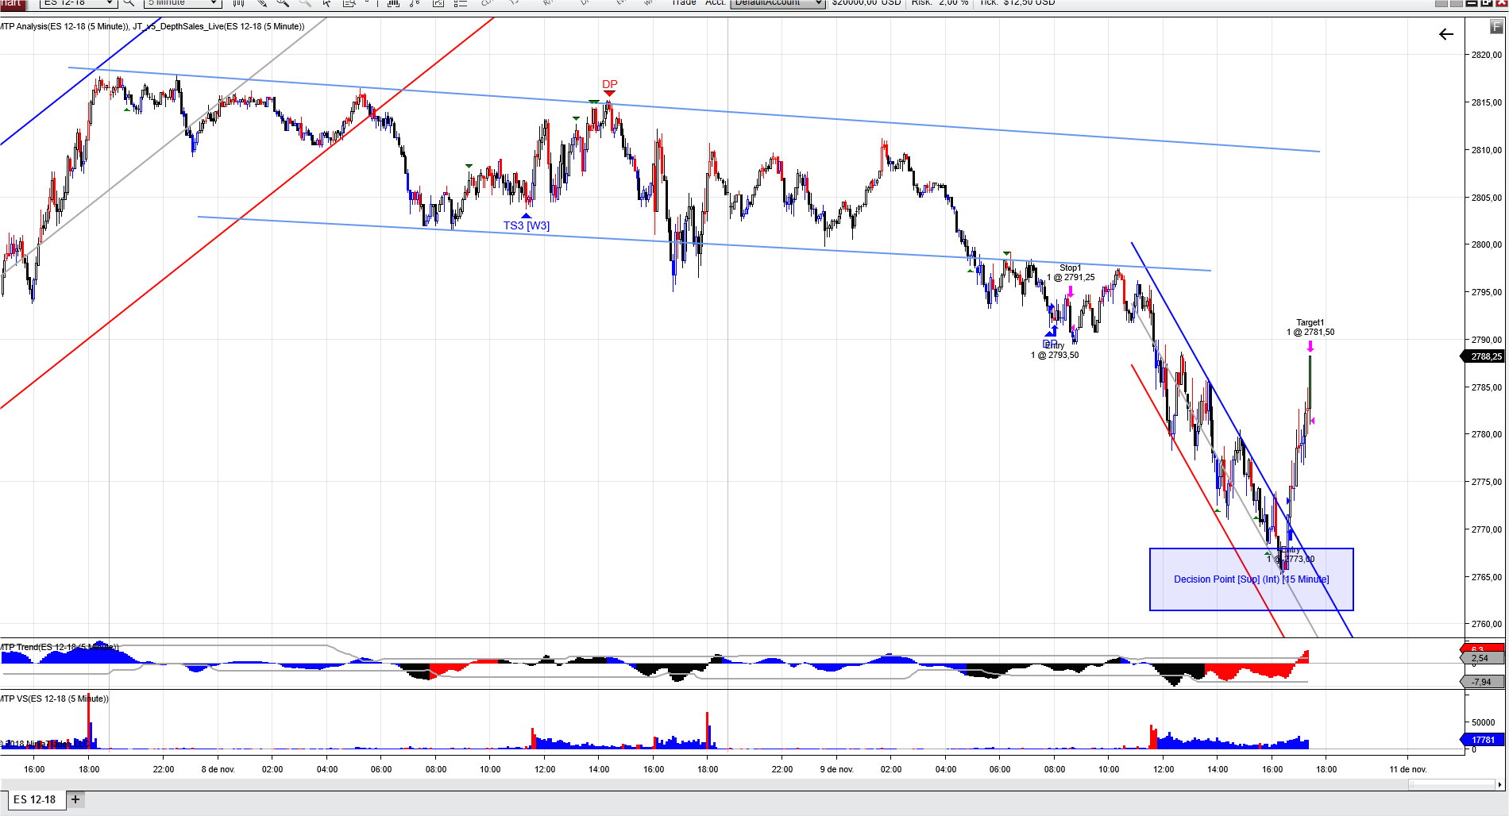Click the chart bar style icon
1509x816 pixels.
238,3
